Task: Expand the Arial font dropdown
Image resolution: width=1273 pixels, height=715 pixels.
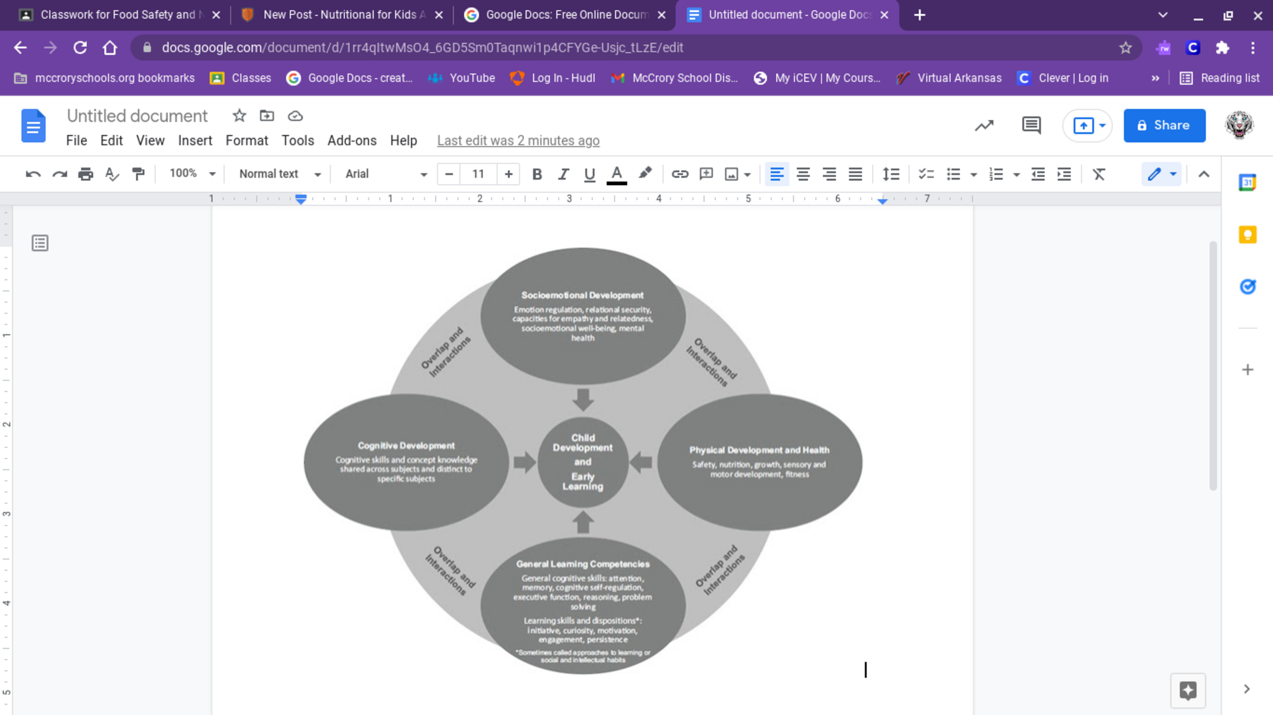Action: (385, 174)
